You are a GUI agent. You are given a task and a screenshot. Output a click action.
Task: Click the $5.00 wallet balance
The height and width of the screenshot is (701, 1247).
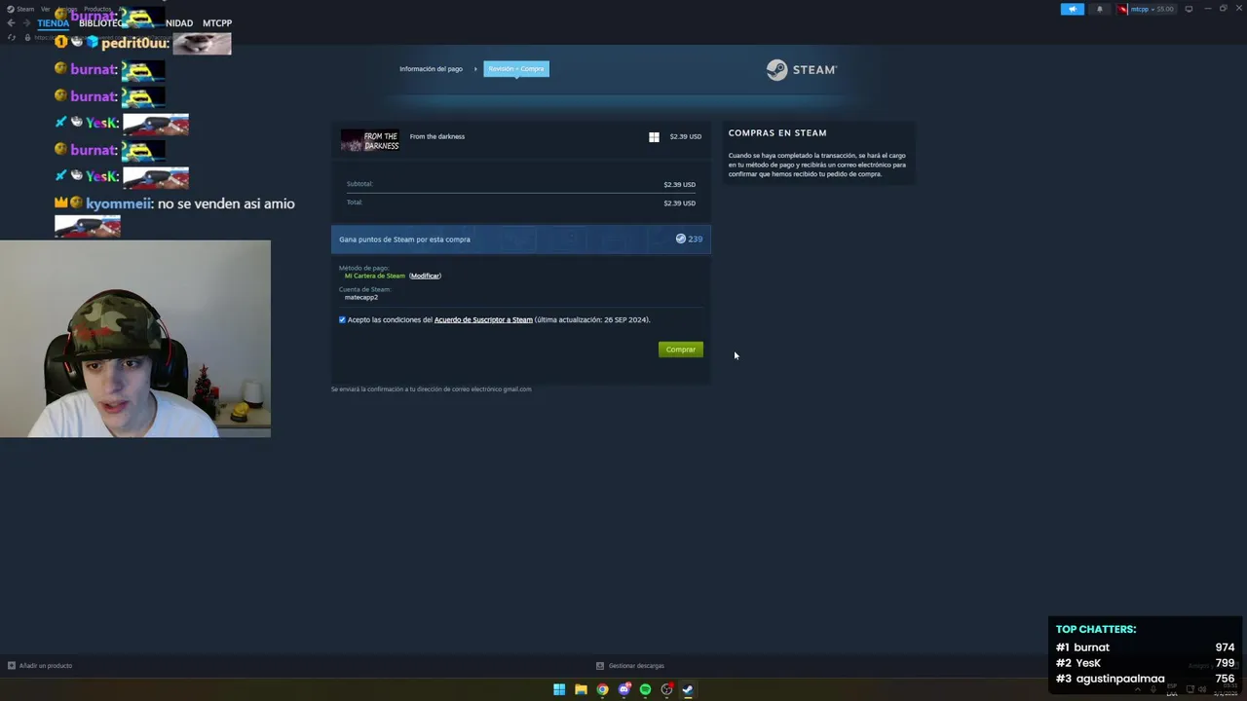pyautogui.click(x=1164, y=9)
